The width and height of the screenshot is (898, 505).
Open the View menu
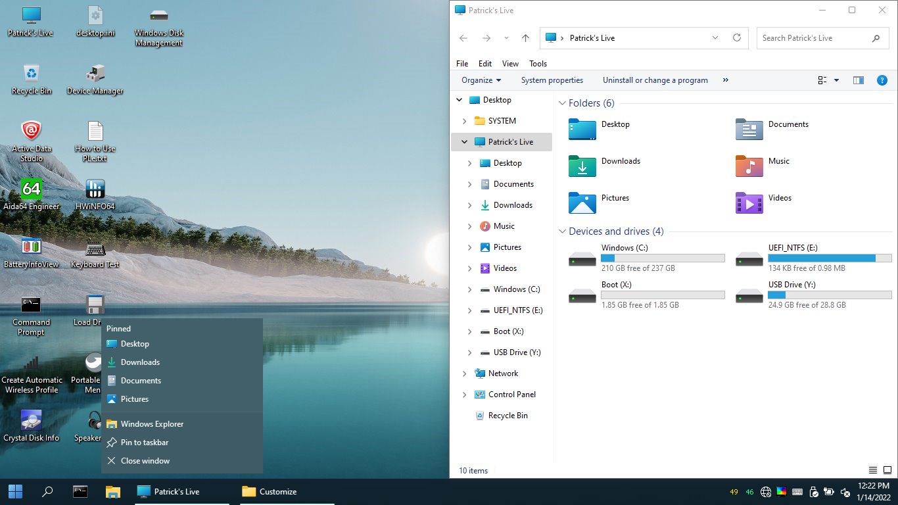pos(510,64)
